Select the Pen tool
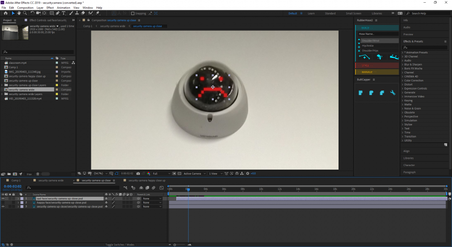 57,13
